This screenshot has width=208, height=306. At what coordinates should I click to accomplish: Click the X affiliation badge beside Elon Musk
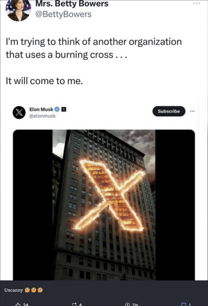(x=64, y=109)
